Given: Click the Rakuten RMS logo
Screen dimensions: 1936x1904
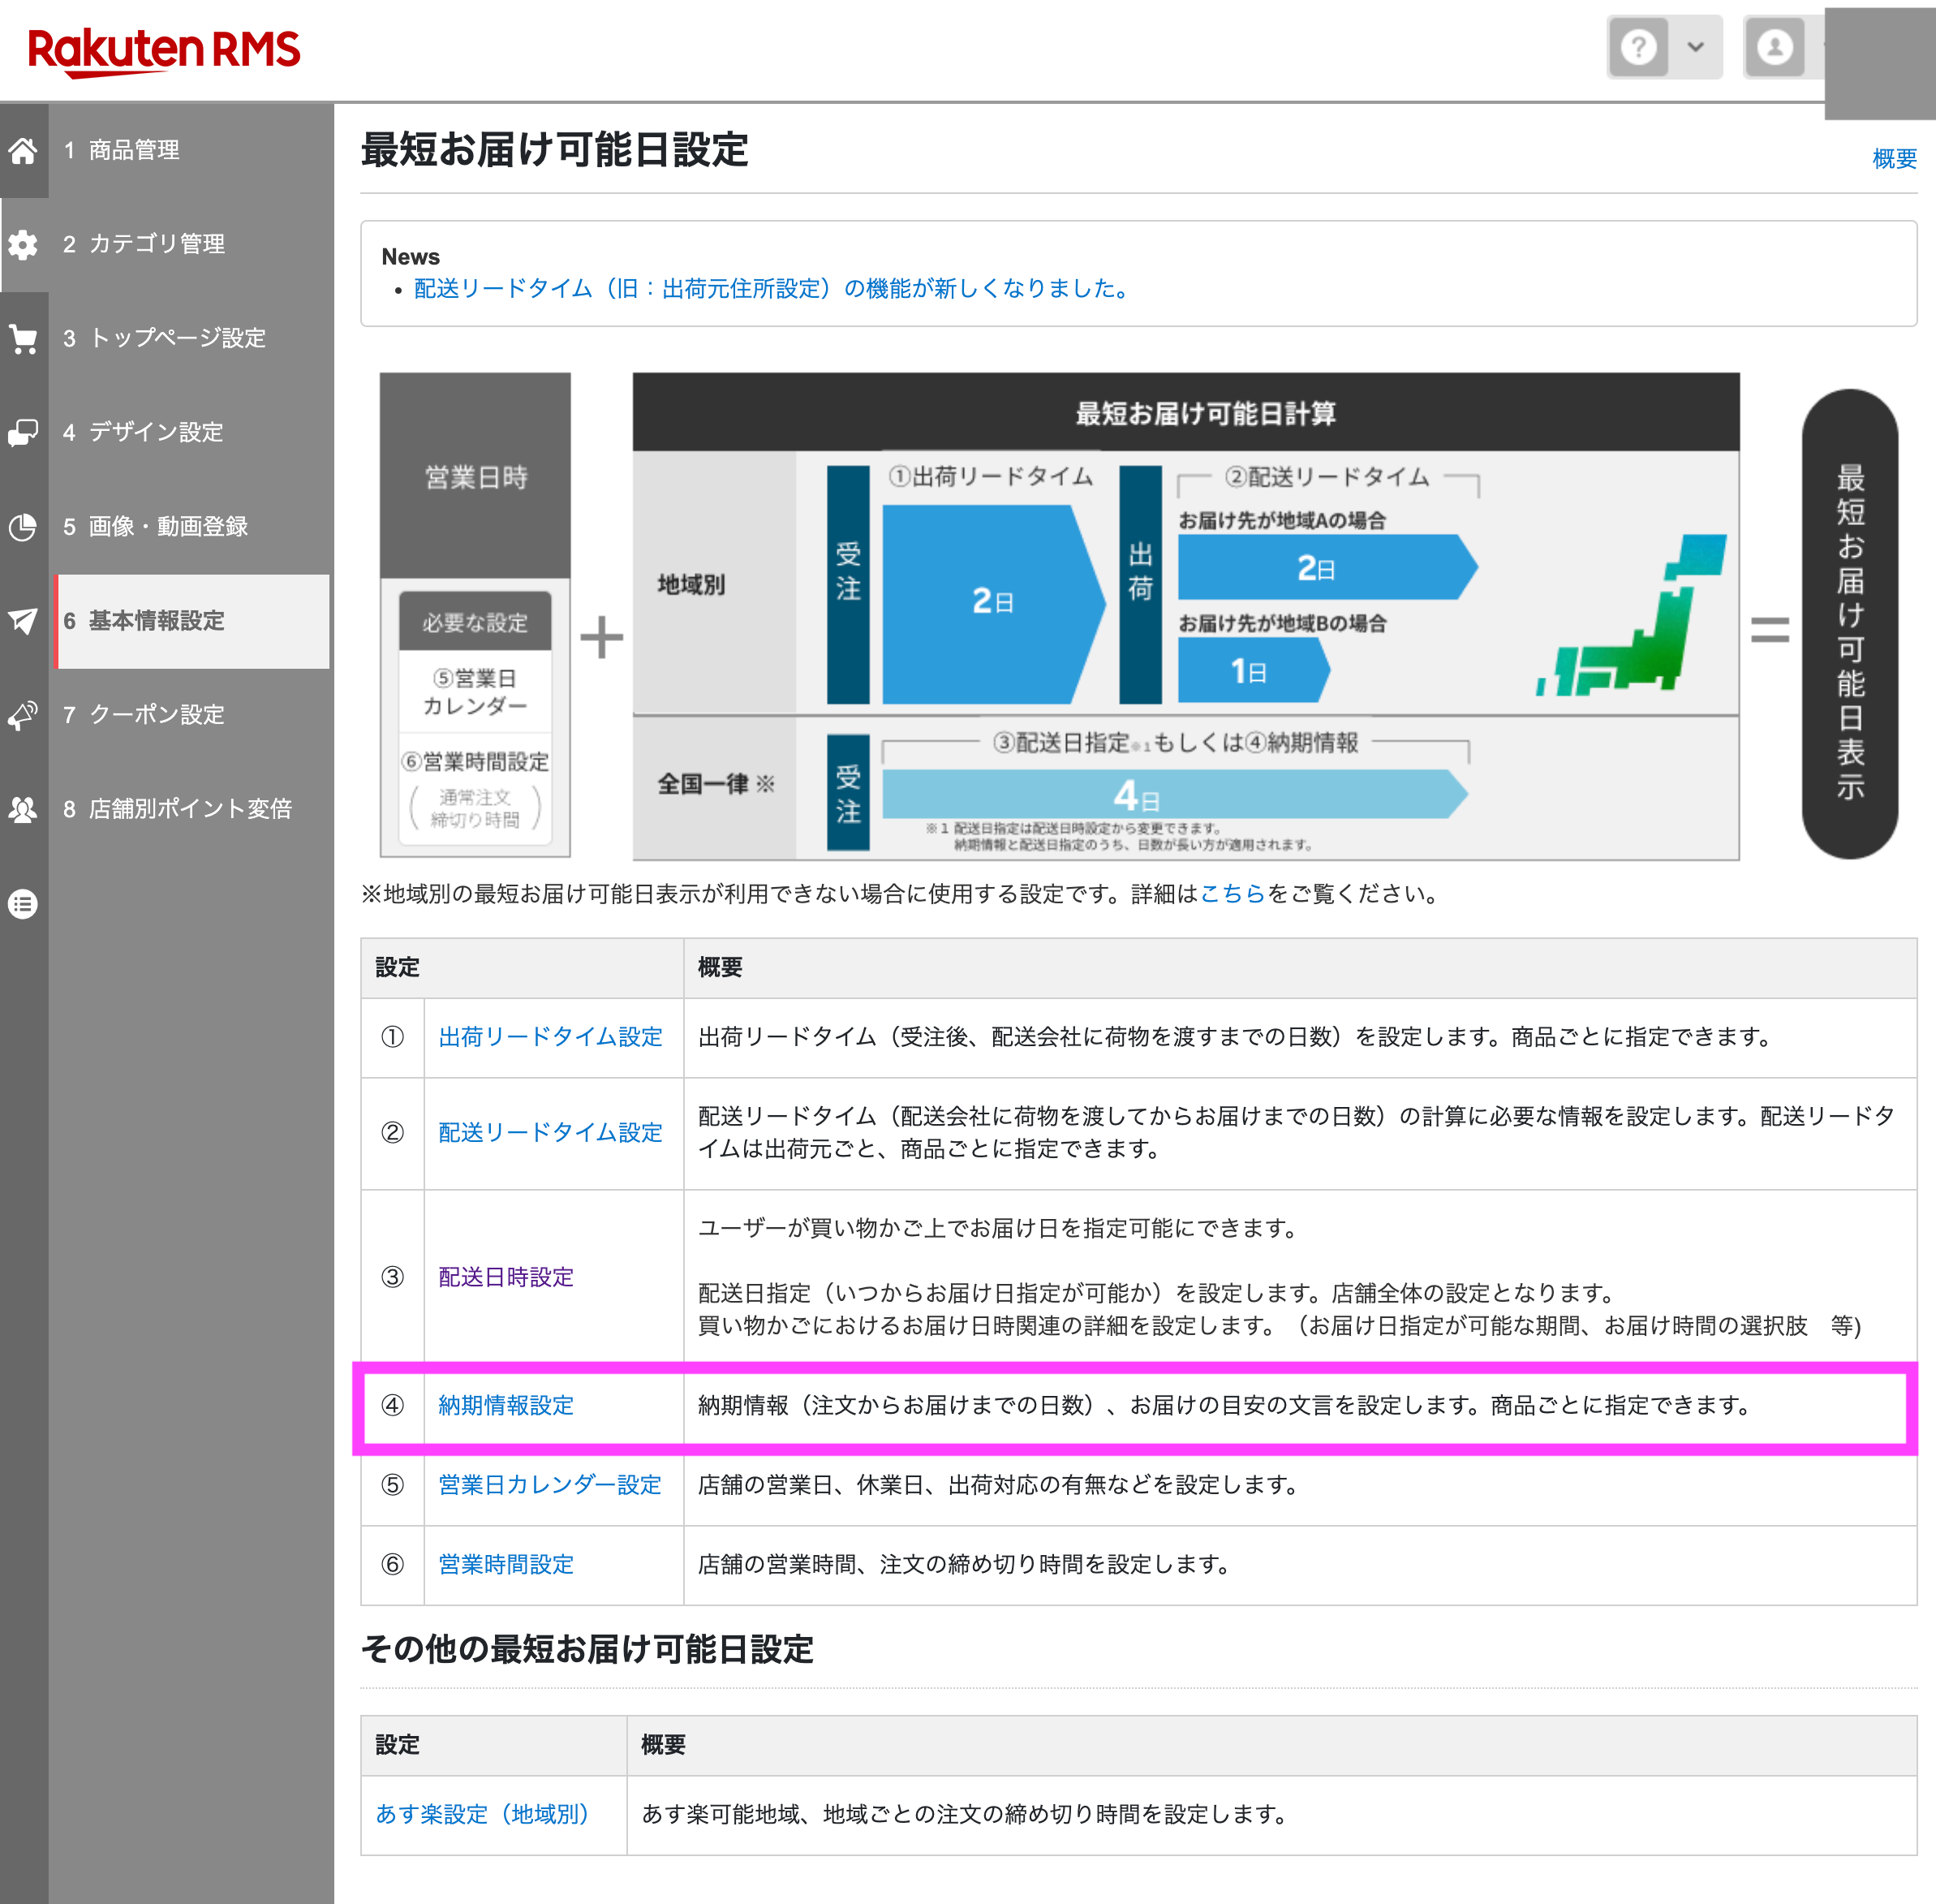Looking at the screenshot, I should (164, 50).
